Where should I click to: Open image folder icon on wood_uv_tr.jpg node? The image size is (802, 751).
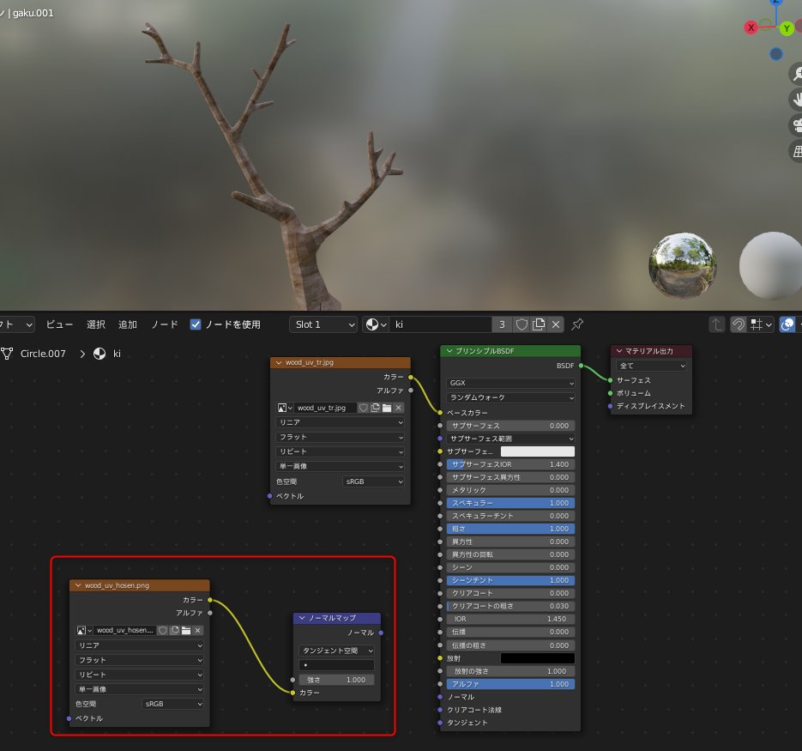(386, 408)
